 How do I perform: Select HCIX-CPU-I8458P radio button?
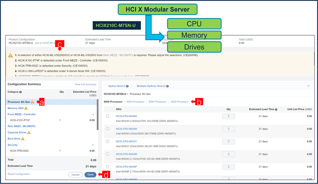click(108, 167)
